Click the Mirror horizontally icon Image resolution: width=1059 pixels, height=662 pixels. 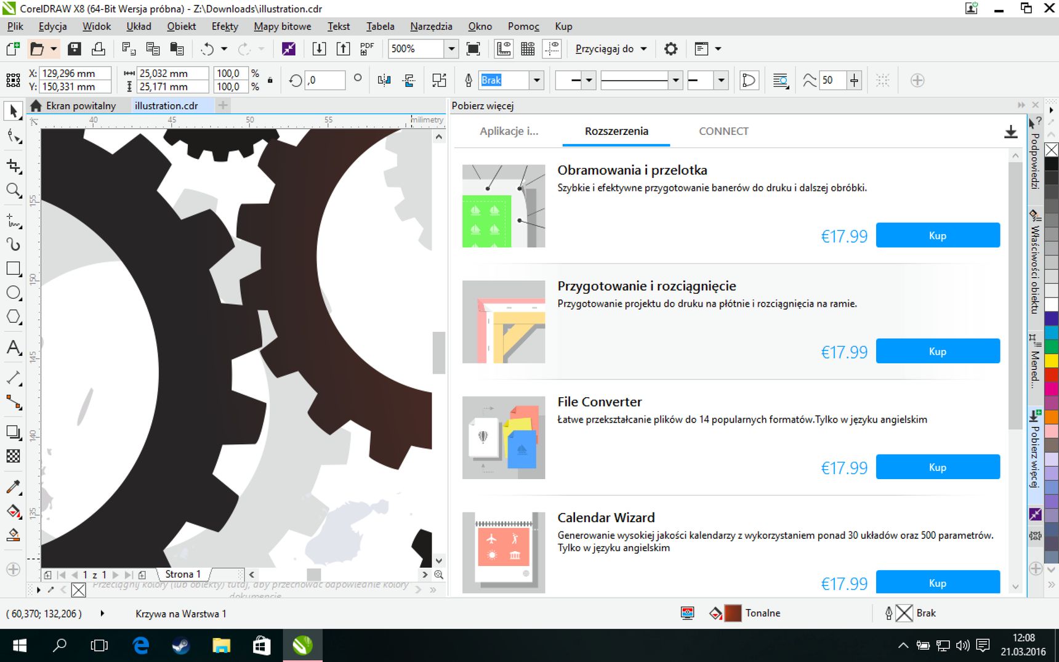[384, 80]
